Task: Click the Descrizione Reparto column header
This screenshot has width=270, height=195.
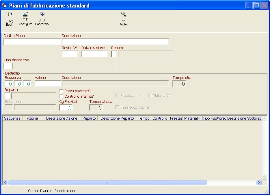Action: point(118,118)
